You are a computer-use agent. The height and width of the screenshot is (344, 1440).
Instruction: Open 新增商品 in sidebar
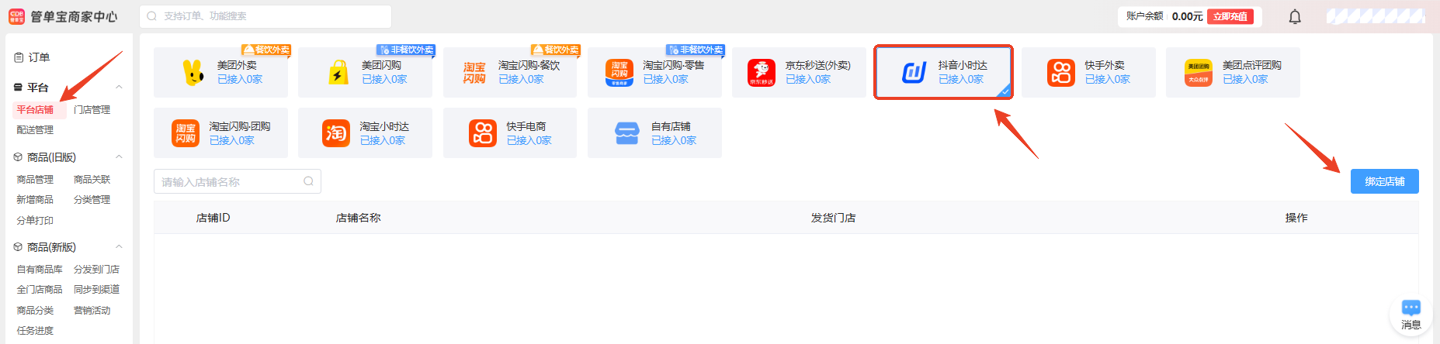(35, 200)
